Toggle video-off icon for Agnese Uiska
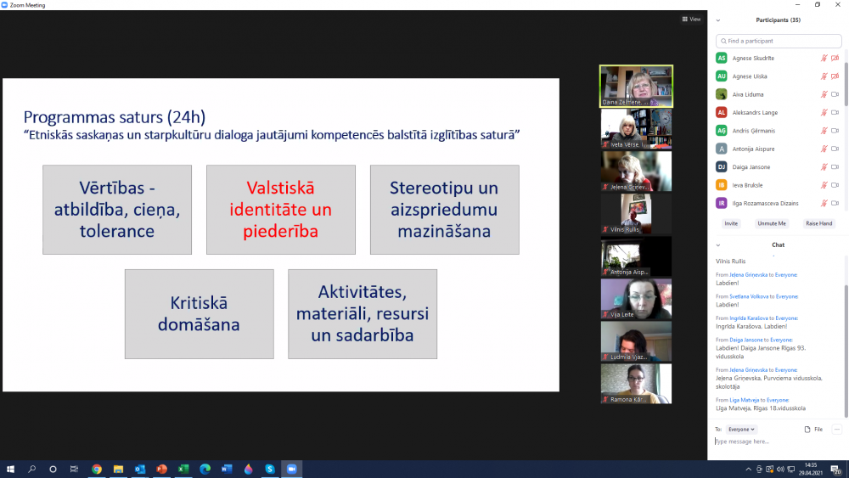The image size is (849, 478). [835, 76]
